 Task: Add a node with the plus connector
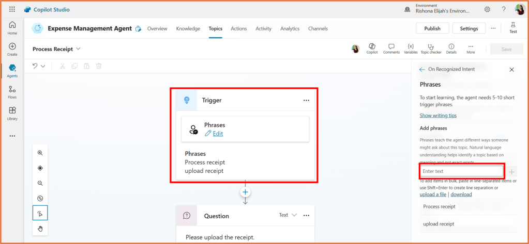click(x=245, y=192)
